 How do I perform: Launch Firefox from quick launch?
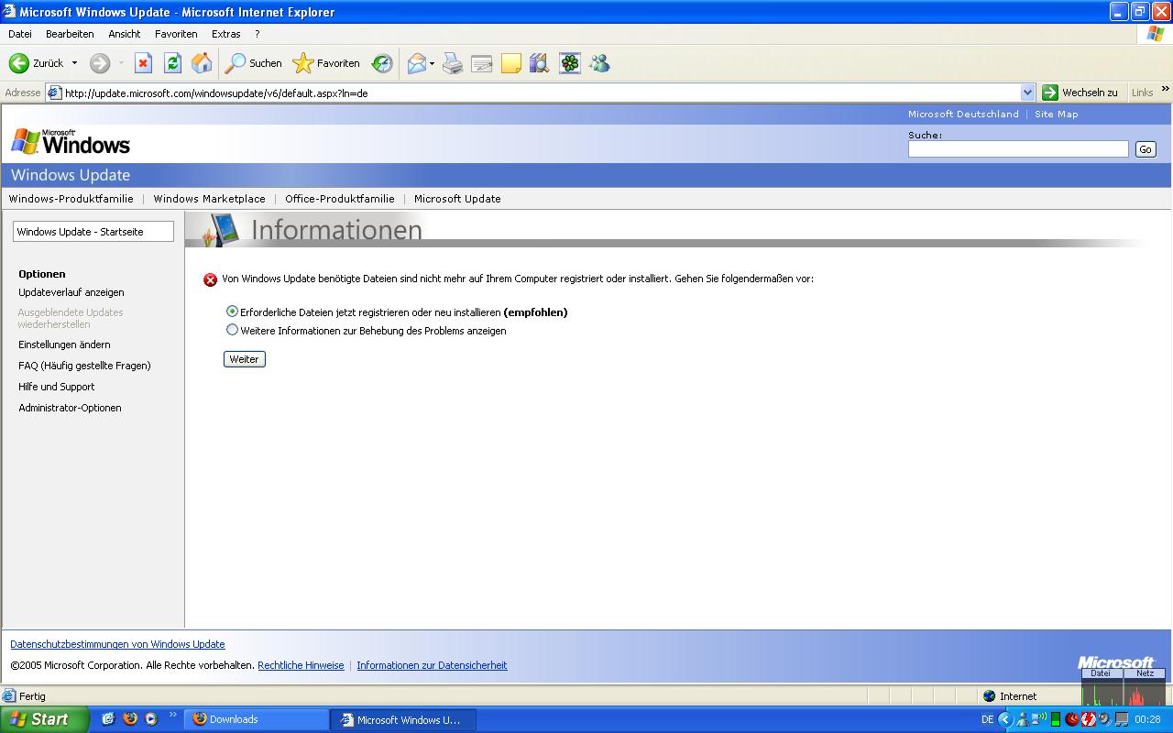(x=130, y=719)
